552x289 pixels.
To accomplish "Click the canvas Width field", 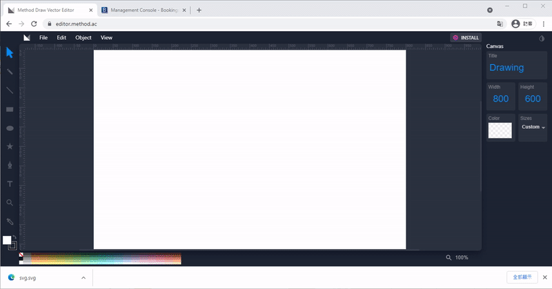I will (x=500, y=99).
